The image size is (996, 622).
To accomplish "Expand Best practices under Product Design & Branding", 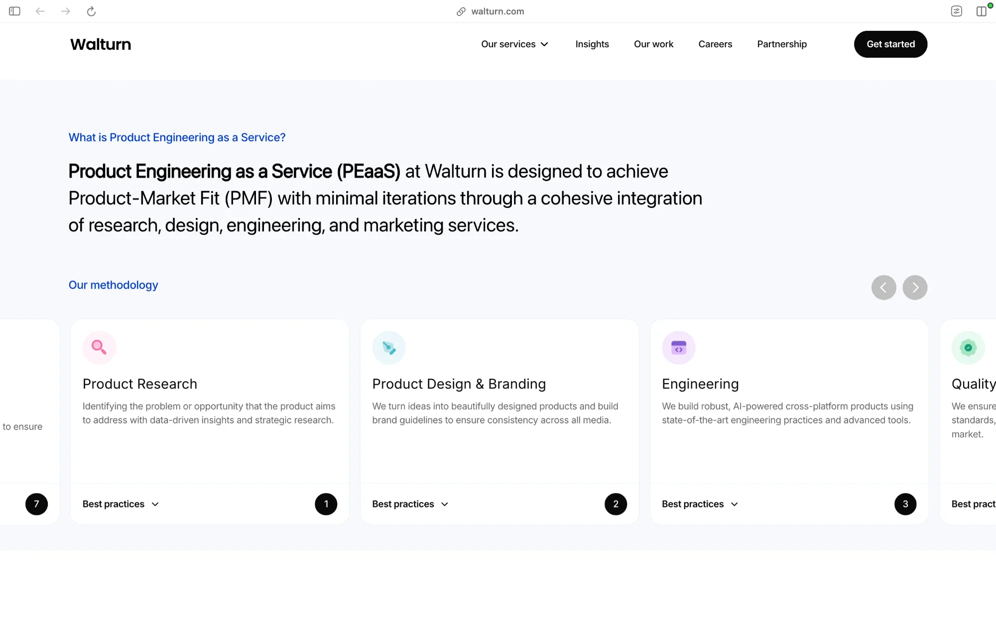I will pos(410,504).
